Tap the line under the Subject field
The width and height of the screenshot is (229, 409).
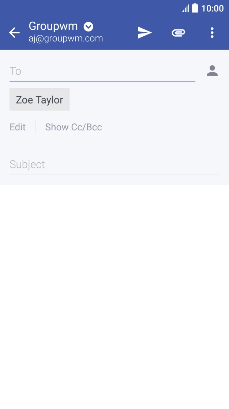tap(114, 175)
